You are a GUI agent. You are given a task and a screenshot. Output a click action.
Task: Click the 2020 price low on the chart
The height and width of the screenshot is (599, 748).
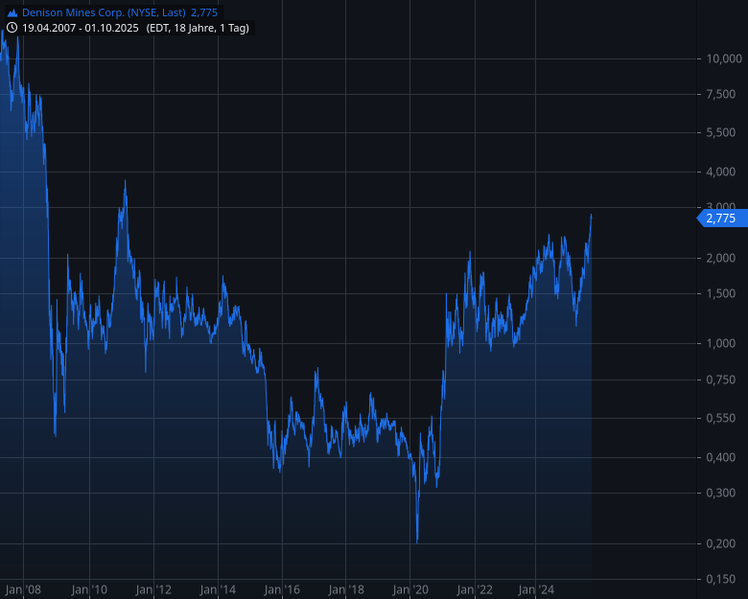point(417,541)
